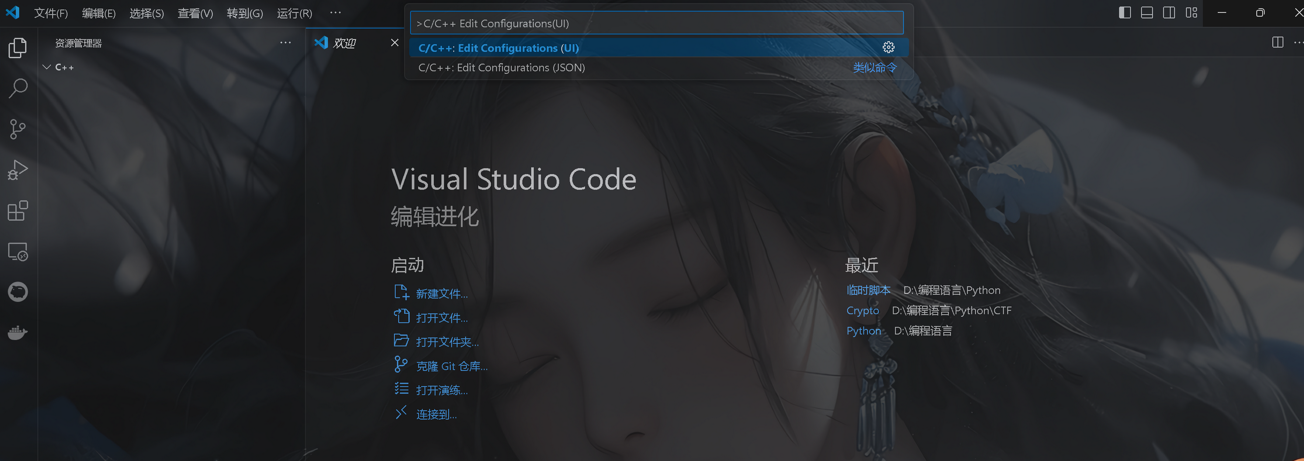Click the 打开文件... link
Image resolution: width=1304 pixels, height=461 pixels.
[x=442, y=318]
